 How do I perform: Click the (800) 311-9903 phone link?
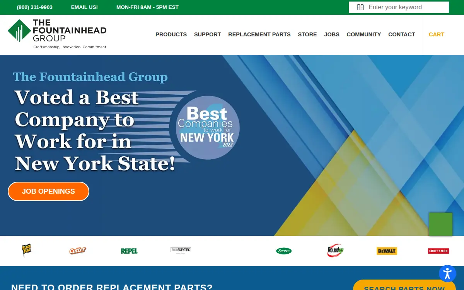click(x=35, y=7)
